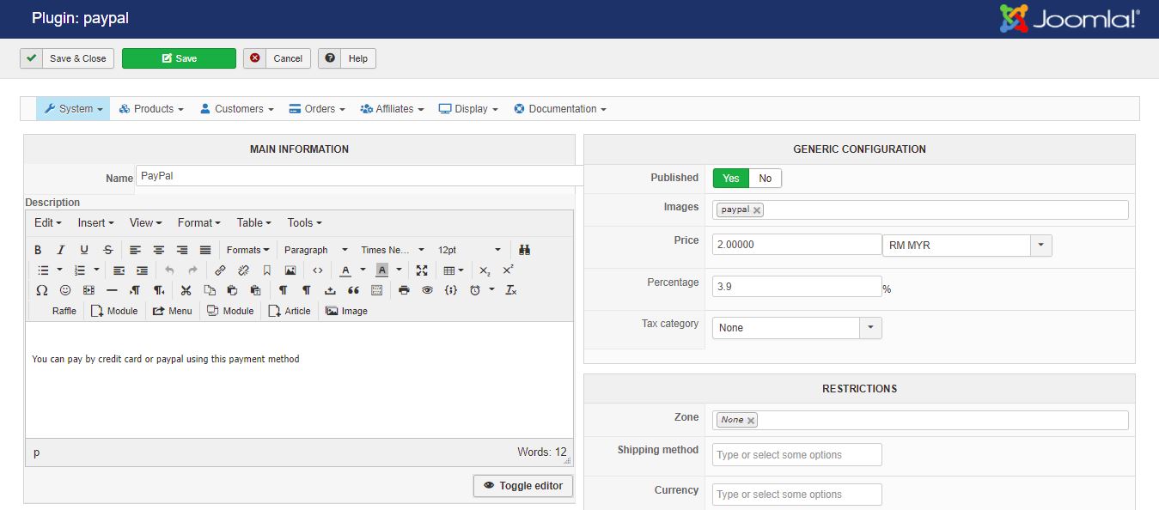Open the Help button
The height and width of the screenshot is (510, 1159).
pos(347,58)
